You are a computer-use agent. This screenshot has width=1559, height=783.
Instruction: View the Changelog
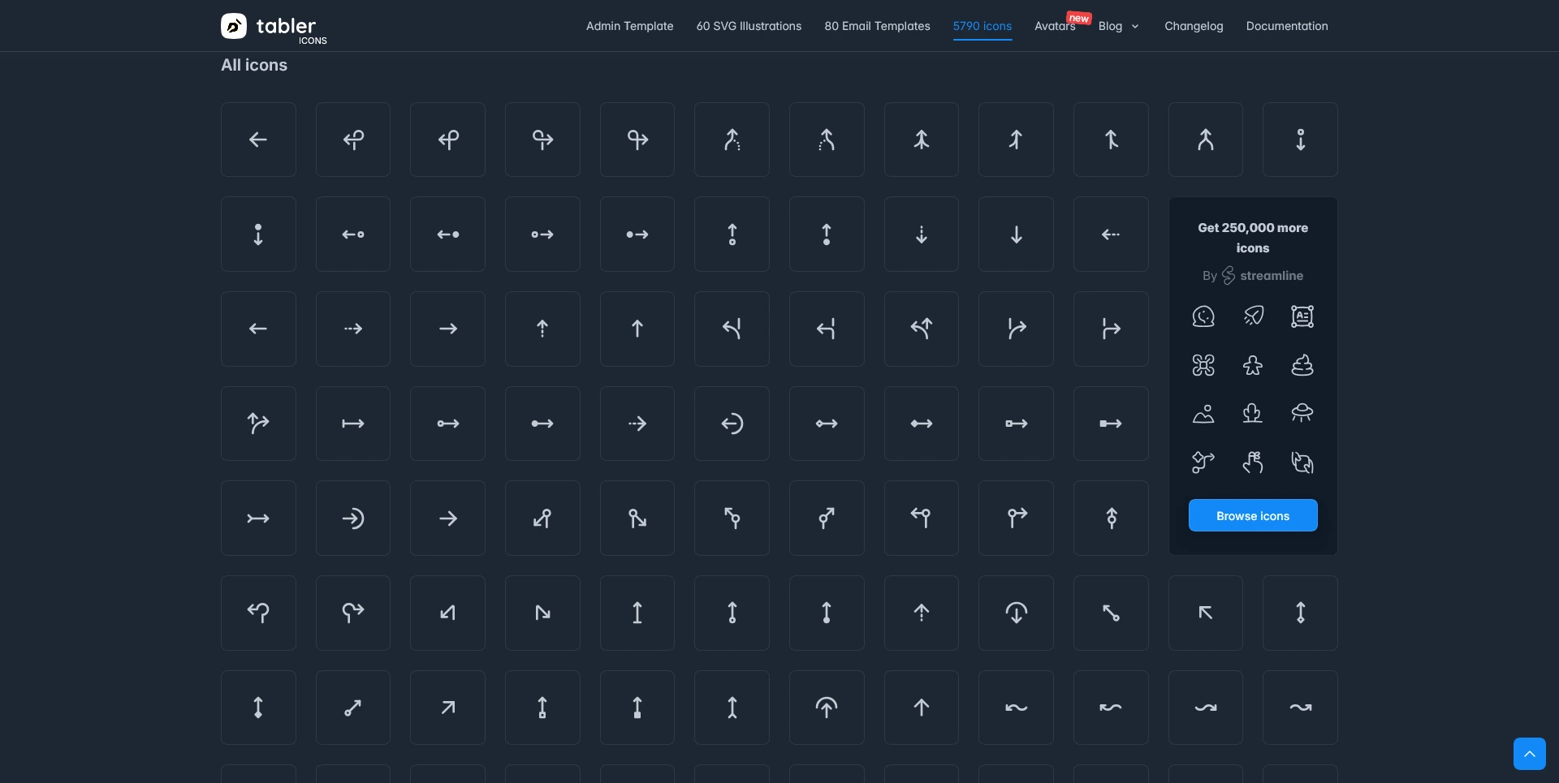coord(1194,26)
